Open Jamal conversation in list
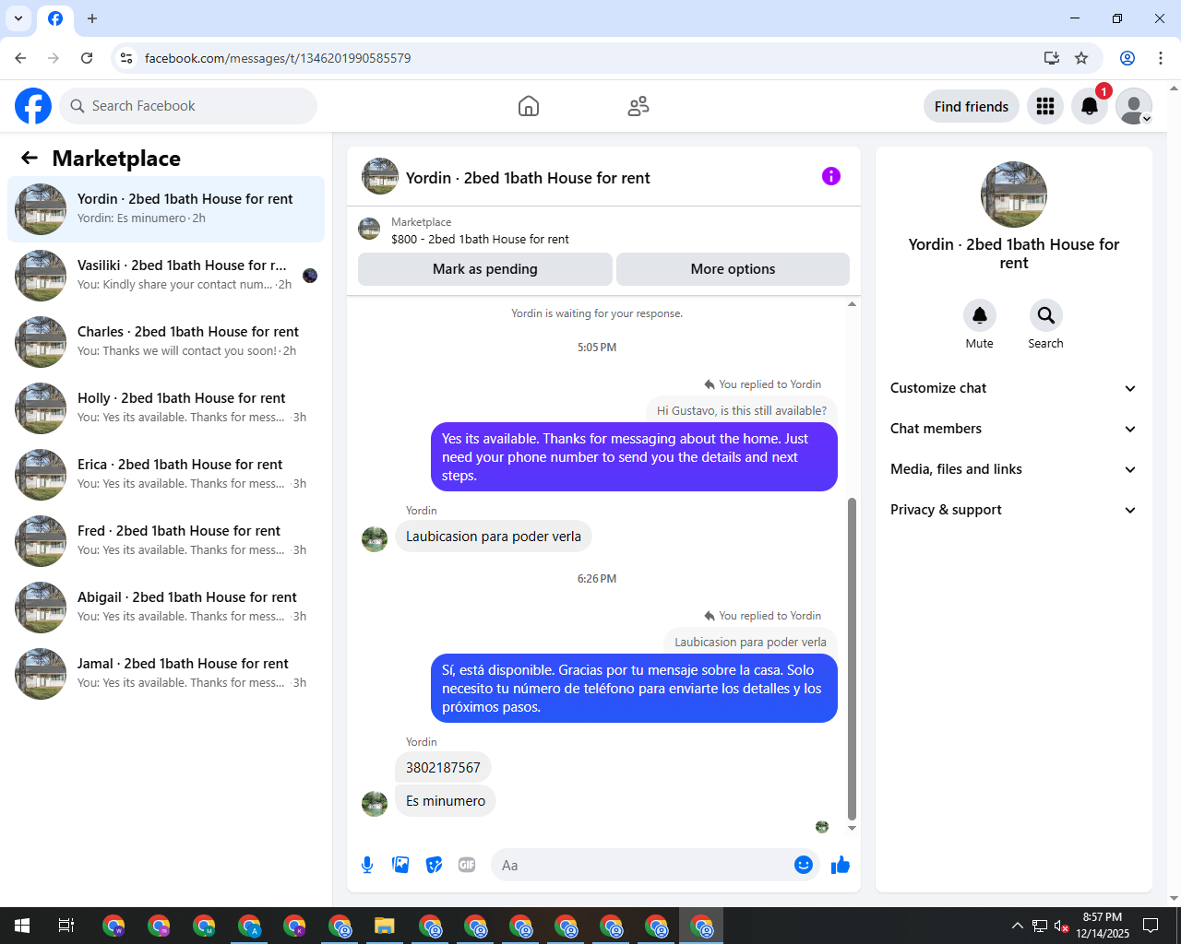The width and height of the screenshot is (1181, 944). [x=166, y=674]
